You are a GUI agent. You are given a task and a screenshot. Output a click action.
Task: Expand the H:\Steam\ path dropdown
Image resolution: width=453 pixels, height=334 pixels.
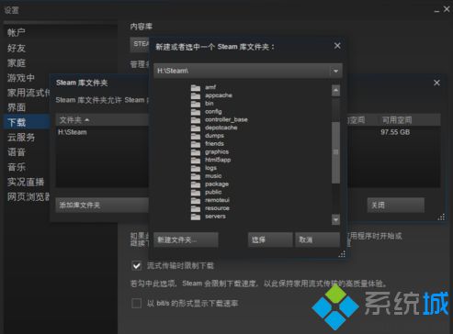pos(335,71)
